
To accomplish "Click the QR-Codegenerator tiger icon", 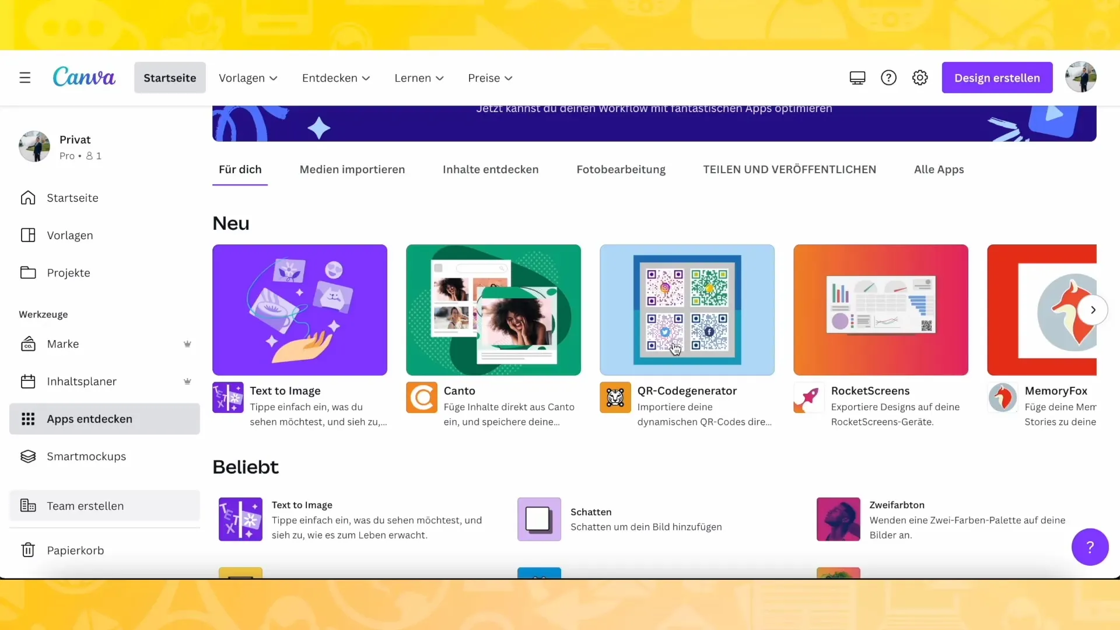I will tap(615, 397).
